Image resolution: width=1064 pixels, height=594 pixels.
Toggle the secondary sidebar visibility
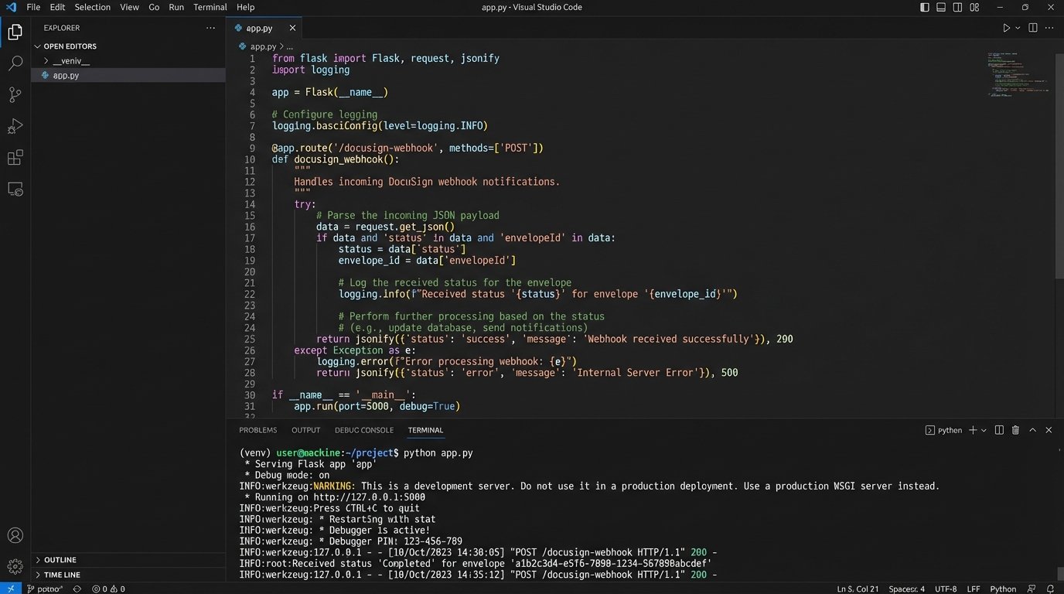[x=957, y=7]
